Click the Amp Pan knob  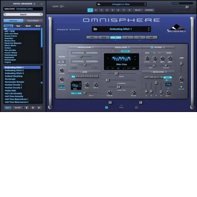181,78
